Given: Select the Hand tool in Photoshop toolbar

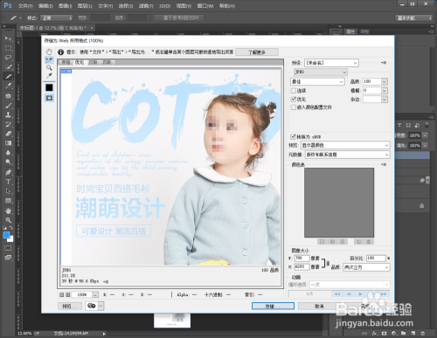Looking at the screenshot, I should pos(8,210).
